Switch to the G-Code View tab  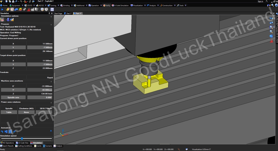tap(22, 143)
